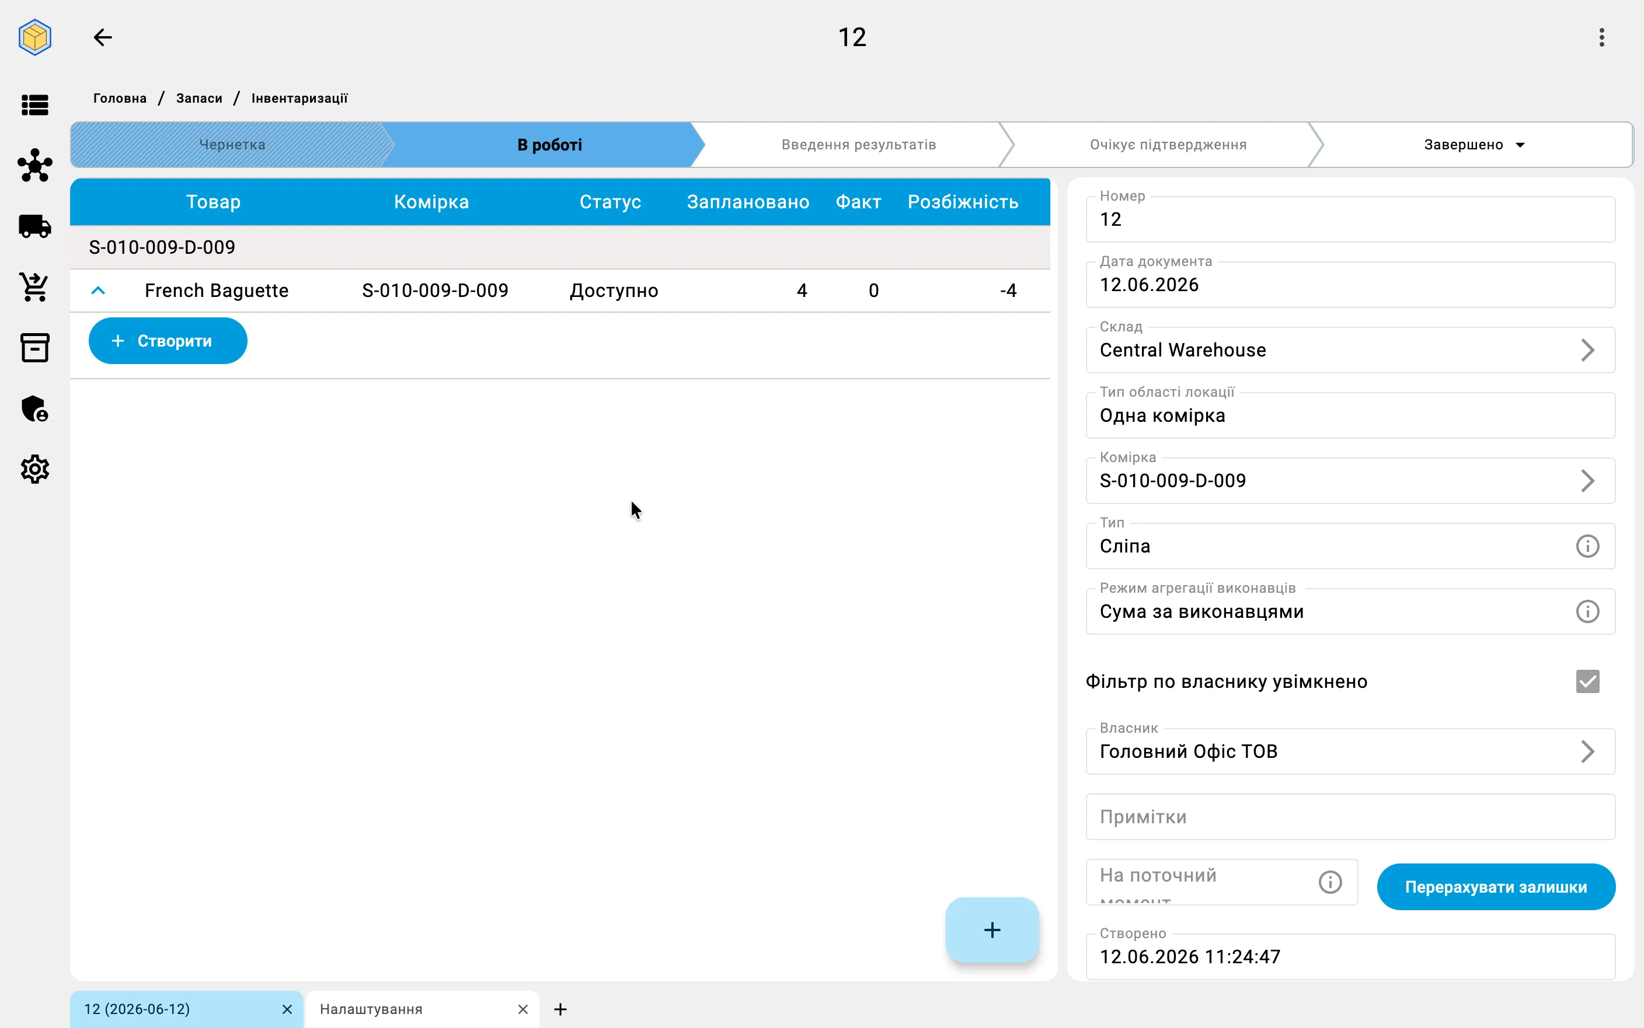Screen dimensions: 1644x1028
Task: Go to Інвентаризації breadcrumb
Action: (299, 98)
